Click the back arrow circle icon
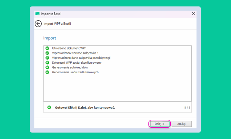Viewport: 231px width, 139px height. [x=38, y=24]
